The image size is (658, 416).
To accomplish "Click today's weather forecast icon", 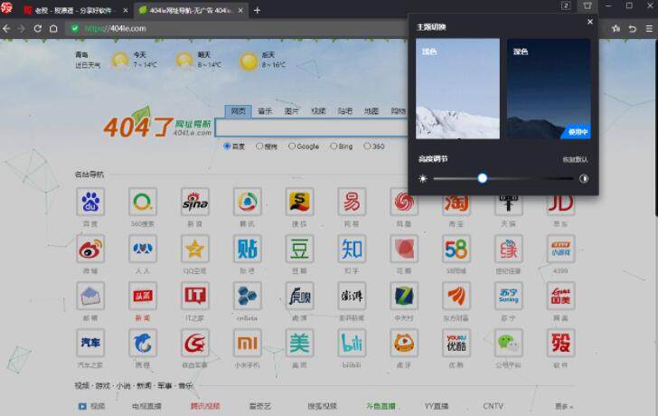I will coord(120,61).
